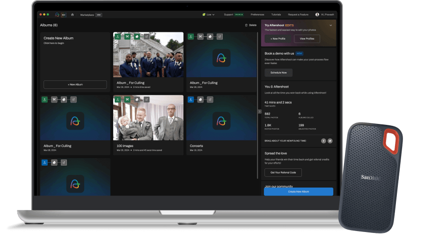Click the albums list vertical scrollbar

point(257,105)
